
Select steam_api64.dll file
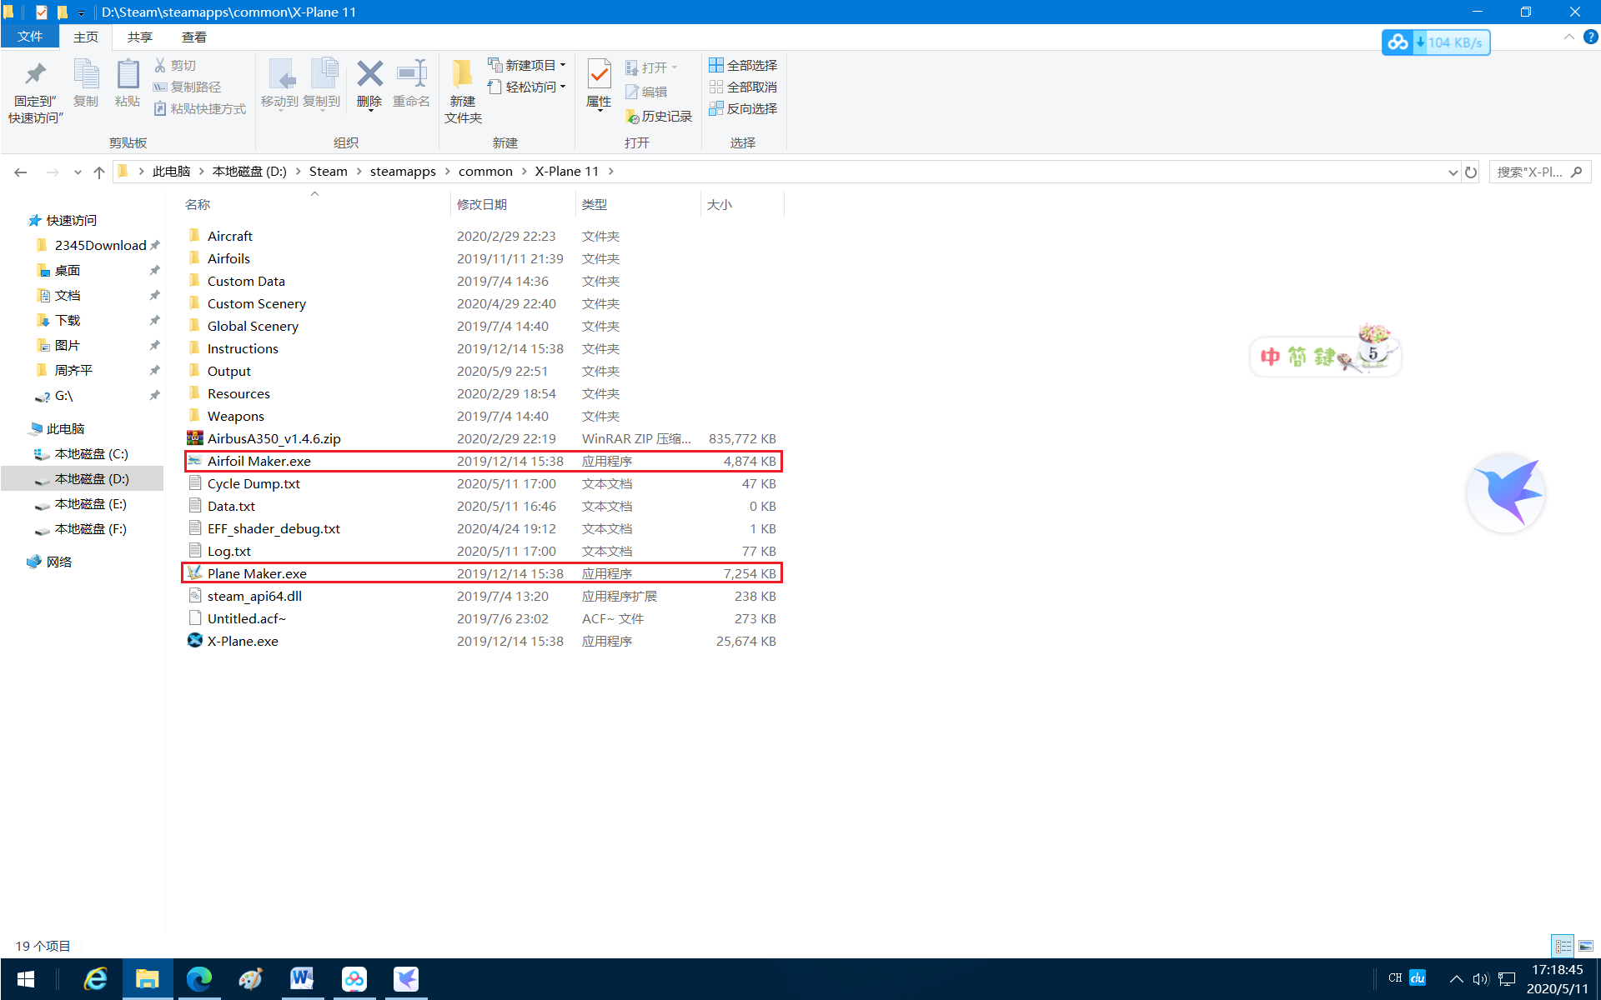(254, 596)
